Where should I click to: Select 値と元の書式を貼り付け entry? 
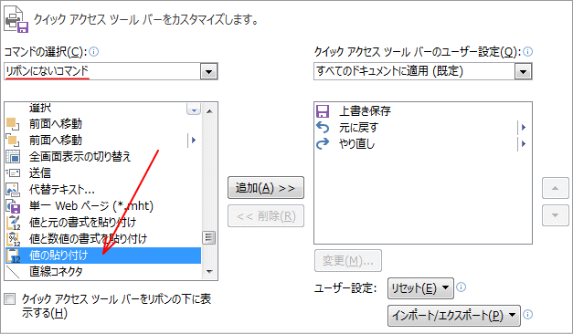[x=103, y=223]
